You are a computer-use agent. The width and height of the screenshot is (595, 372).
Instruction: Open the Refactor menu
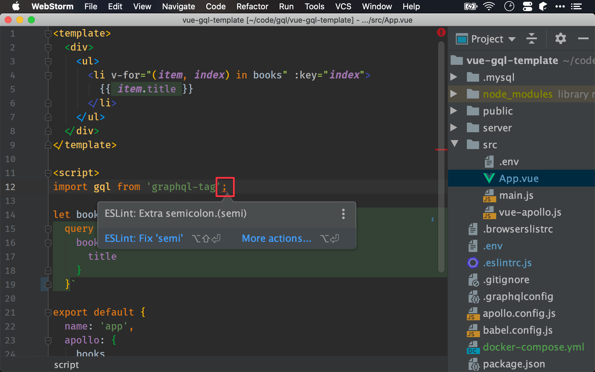pyautogui.click(x=252, y=6)
